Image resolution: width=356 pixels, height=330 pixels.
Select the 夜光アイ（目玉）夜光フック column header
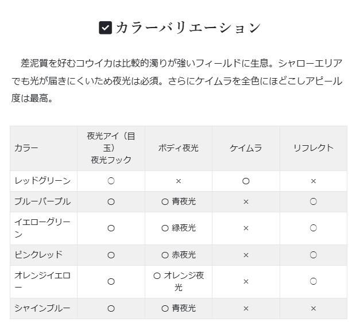111,148
